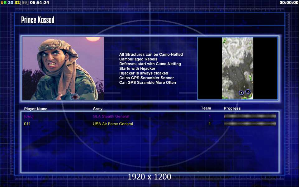Select the Team column header
The image size is (299, 187).
point(206,108)
